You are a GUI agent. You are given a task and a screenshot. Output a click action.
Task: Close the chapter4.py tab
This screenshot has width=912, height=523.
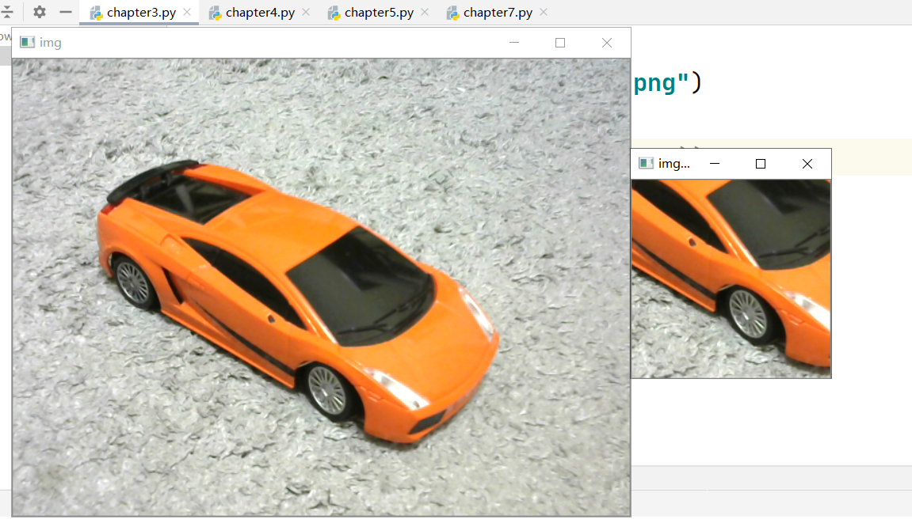pos(306,12)
